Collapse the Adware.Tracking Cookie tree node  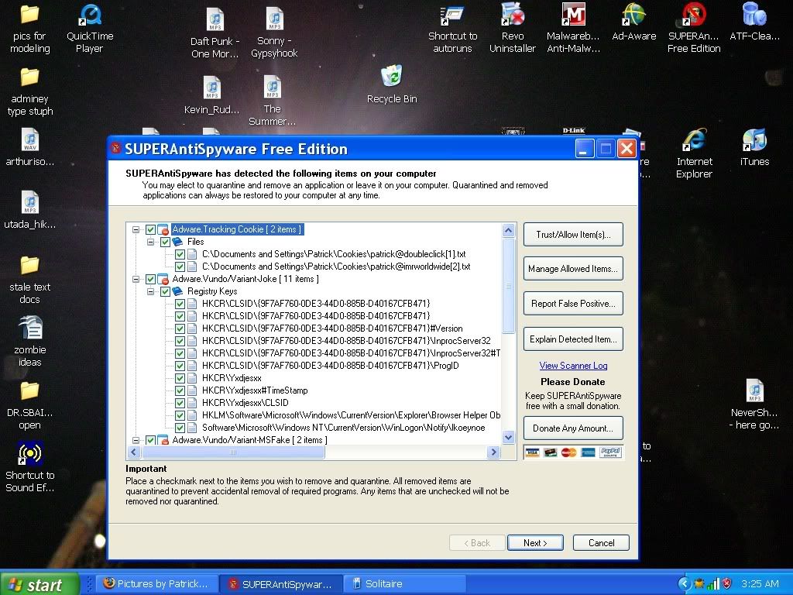click(x=136, y=229)
